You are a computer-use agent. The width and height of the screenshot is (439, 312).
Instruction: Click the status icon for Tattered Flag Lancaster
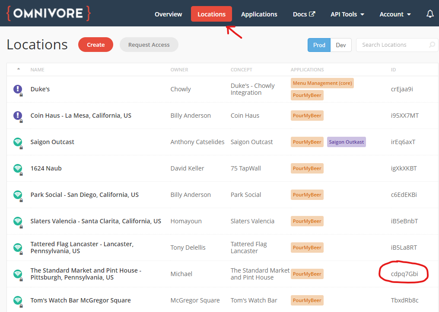(x=18, y=248)
